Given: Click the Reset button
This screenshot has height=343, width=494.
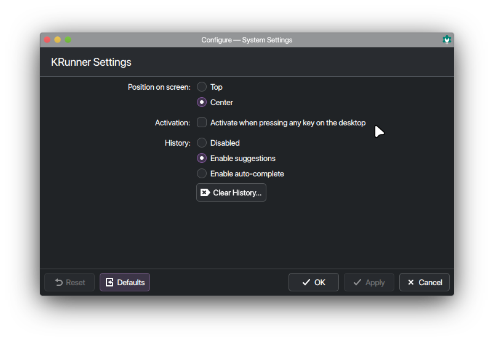Looking at the screenshot, I should 70,282.
